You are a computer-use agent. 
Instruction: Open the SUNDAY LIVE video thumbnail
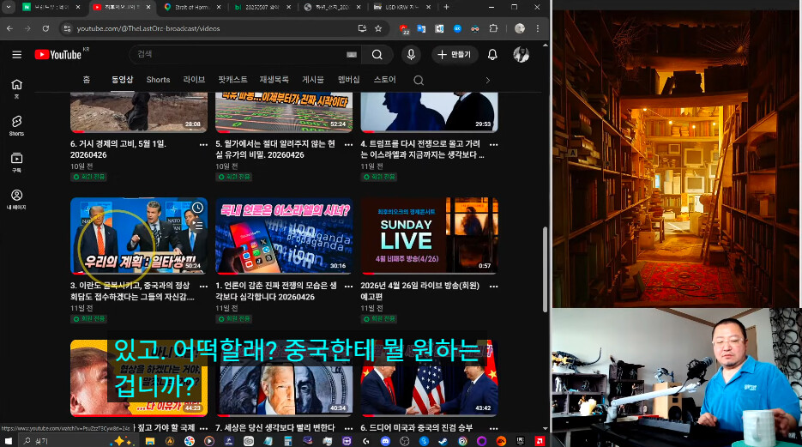[x=429, y=236]
